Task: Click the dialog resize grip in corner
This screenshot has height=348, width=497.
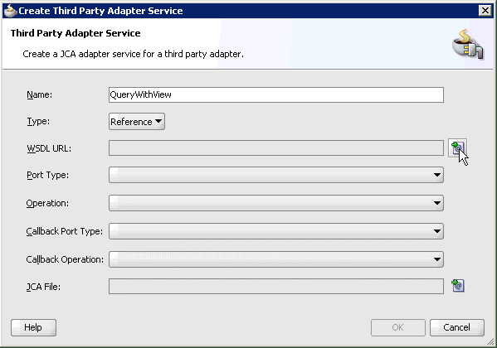Action: [490, 341]
